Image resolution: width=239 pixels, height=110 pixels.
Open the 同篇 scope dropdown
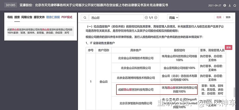(173, 18)
